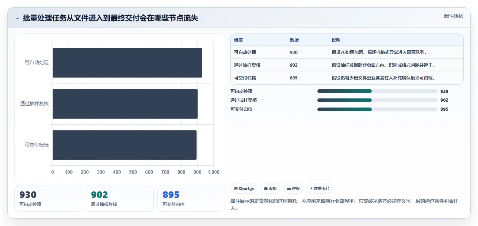The width and height of the screenshot is (478, 226).
Task: Click the x-axis tick label 1,000
Action: click(x=213, y=172)
